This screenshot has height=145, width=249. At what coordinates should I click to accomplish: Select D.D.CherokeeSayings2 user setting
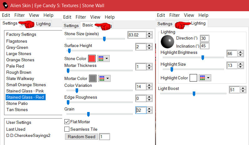coord(28,136)
